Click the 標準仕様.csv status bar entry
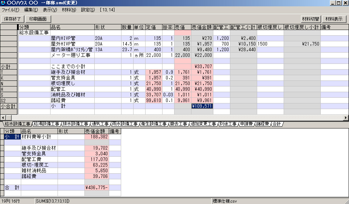The width and height of the screenshot is (349, 204). (x=225, y=201)
